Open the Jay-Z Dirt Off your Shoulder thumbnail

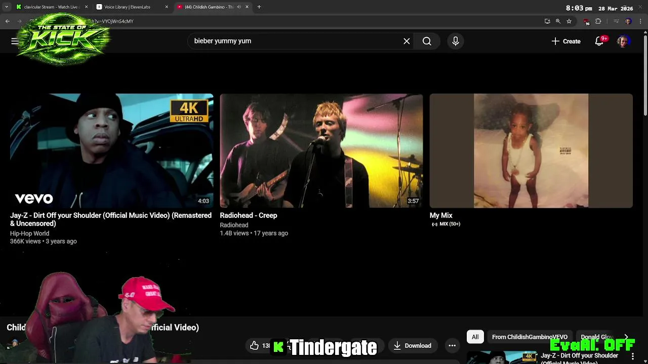pos(111,151)
